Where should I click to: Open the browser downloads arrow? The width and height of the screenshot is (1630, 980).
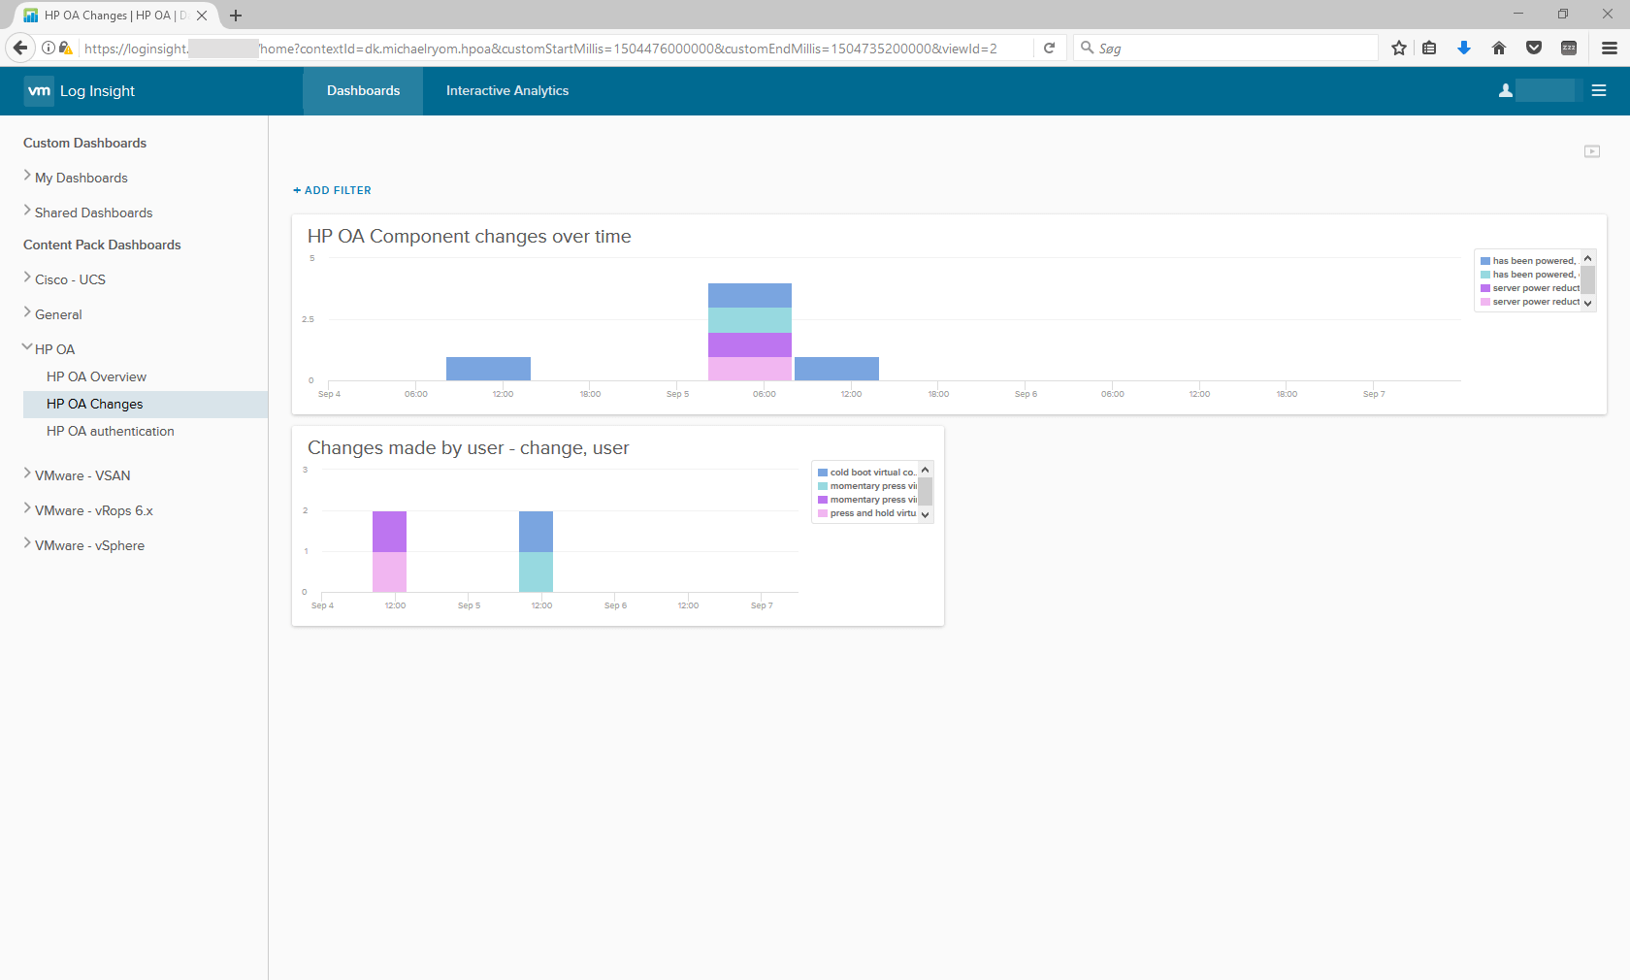click(1464, 48)
